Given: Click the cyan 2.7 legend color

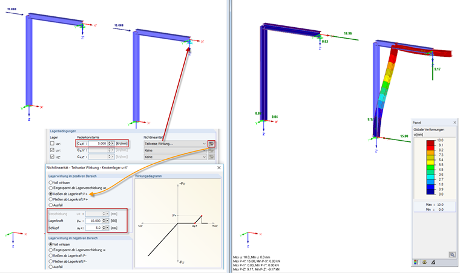Looking at the screenshot, I should pyautogui.click(x=430, y=177).
